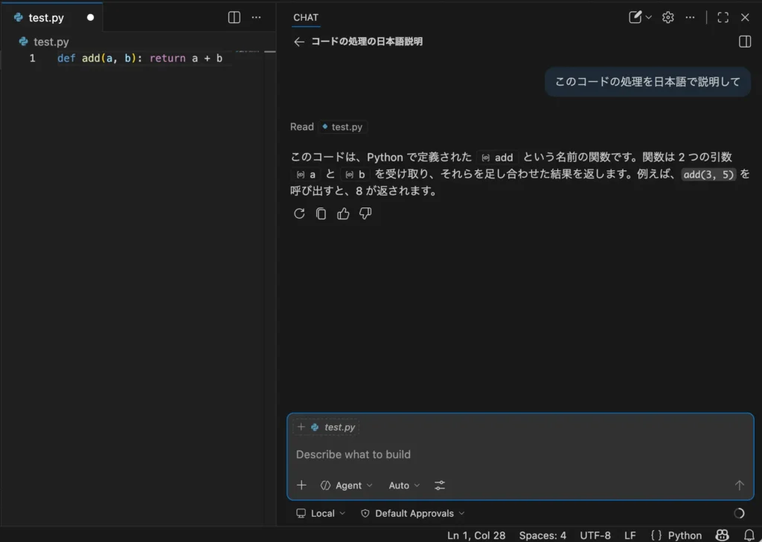Open notifications bell in status bar
The width and height of the screenshot is (762, 542).
pos(749,535)
